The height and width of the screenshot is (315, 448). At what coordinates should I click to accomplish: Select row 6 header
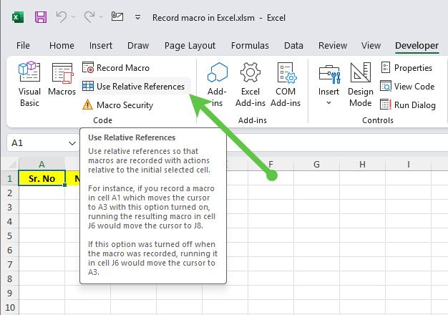(x=10, y=250)
